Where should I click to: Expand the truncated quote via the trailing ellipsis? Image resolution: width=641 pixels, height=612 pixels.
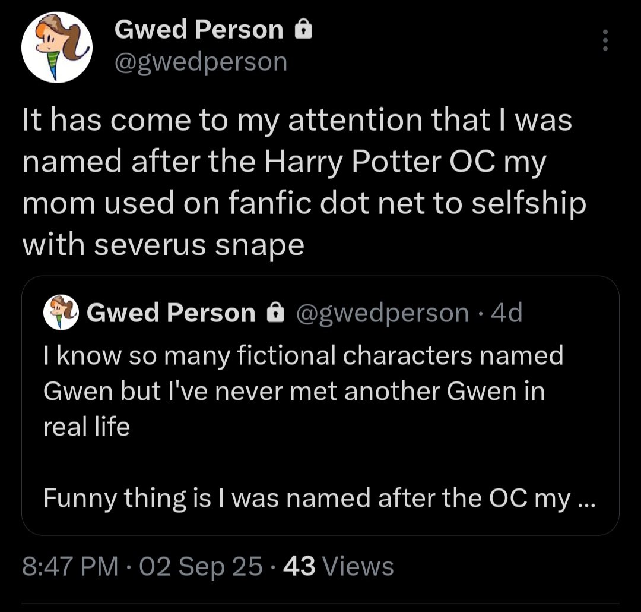click(585, 499)
